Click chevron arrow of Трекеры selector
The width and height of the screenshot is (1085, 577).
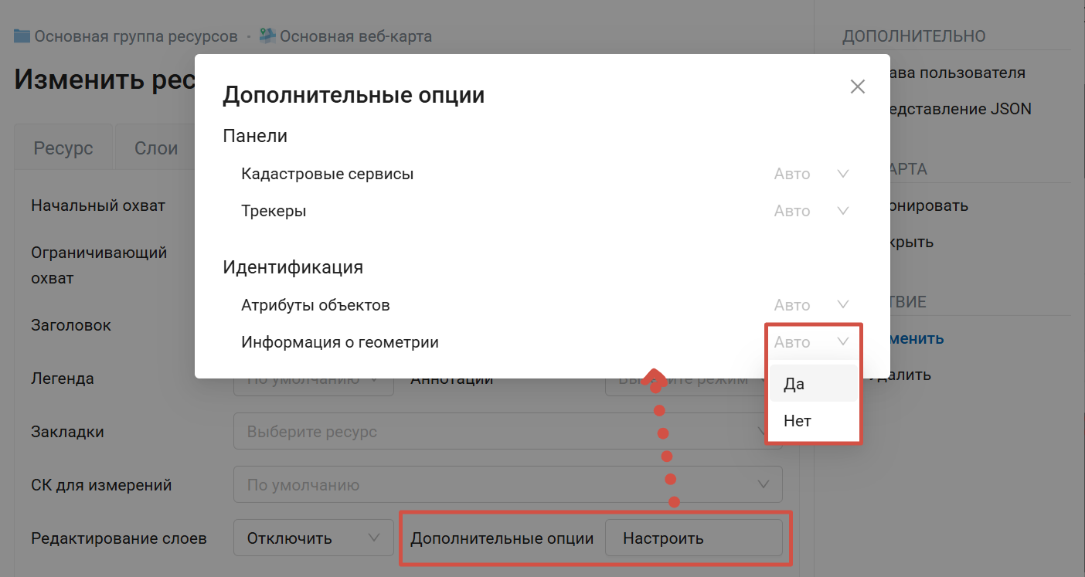pyautogui.click(x=843, y=211)
